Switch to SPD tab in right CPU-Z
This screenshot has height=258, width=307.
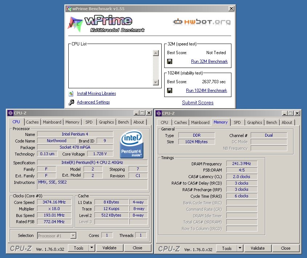coord(237,122)
